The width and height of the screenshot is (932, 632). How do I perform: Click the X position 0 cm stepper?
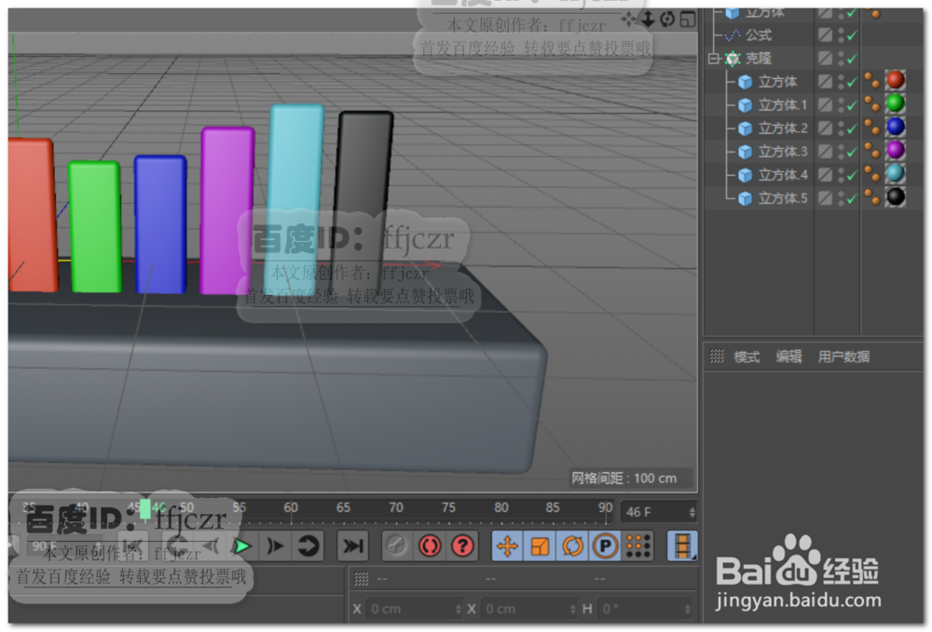[x=458, y=609]
